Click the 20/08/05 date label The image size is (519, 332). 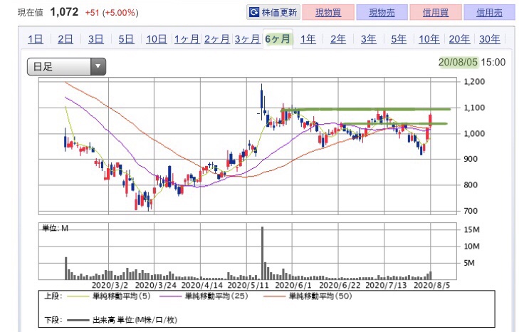(x=458, y=62)
